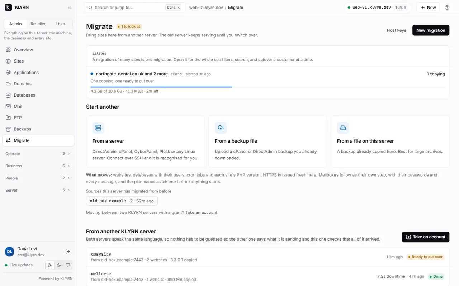Switch to the User tab
Screen dimensions: 459x286
coord(61,24)
